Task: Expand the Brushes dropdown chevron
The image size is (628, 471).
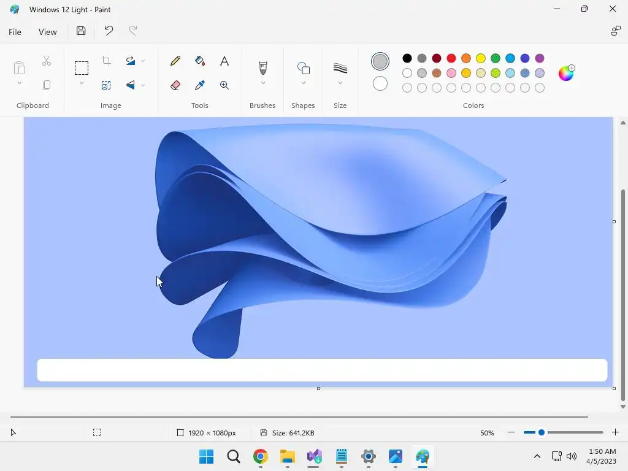Action: (262, 83)
